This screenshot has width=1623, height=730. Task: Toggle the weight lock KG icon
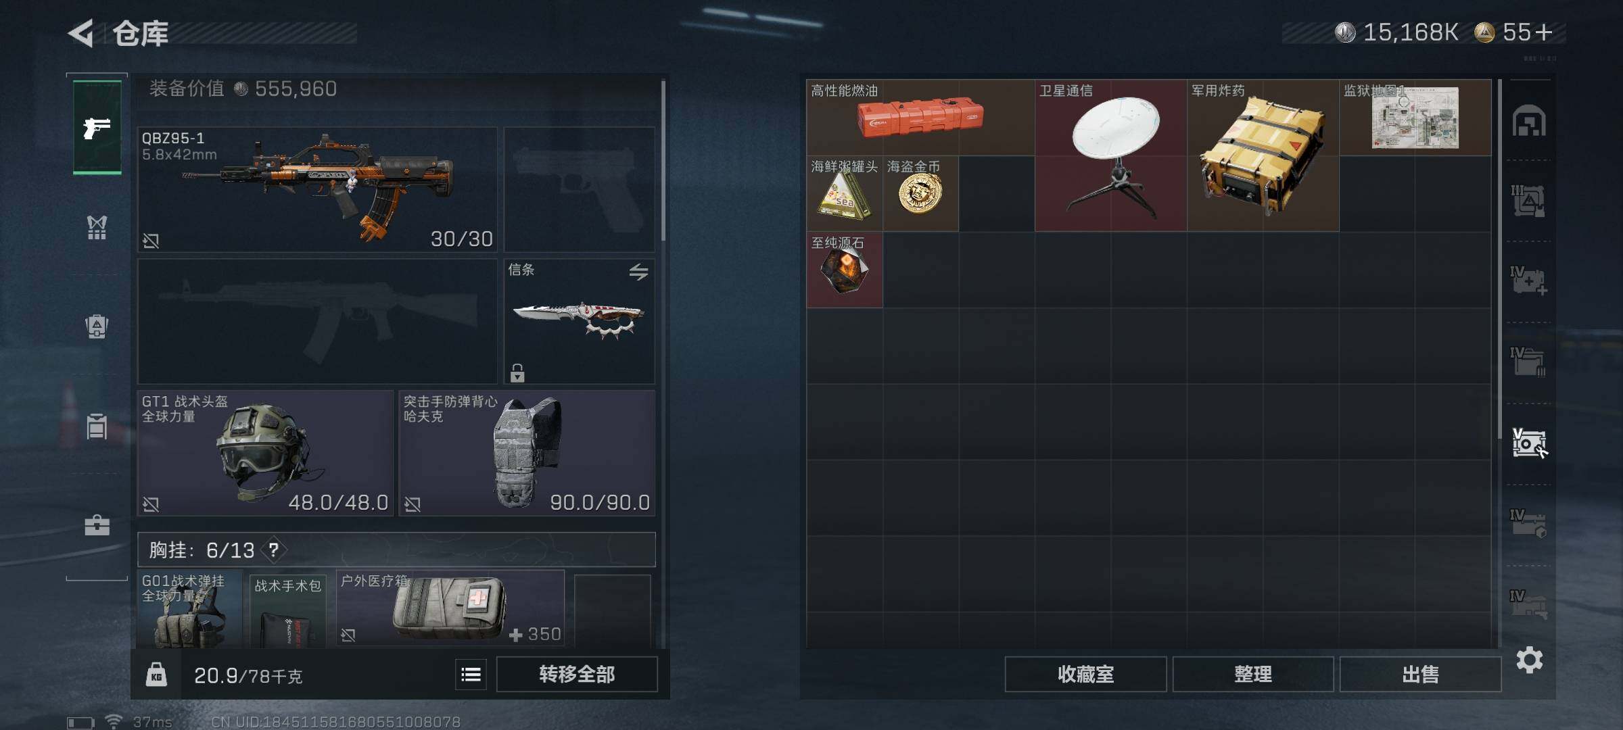156,675
